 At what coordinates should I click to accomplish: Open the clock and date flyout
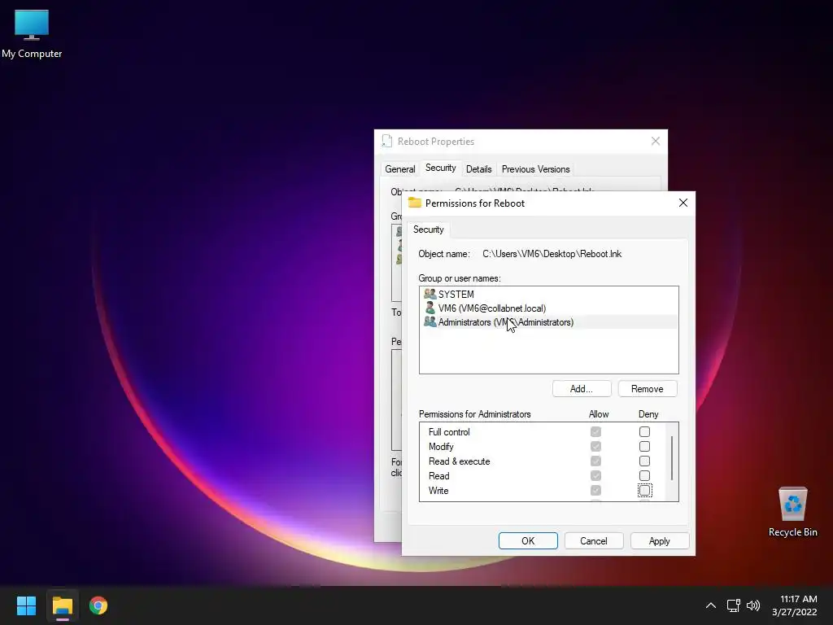tap(794, 605)
